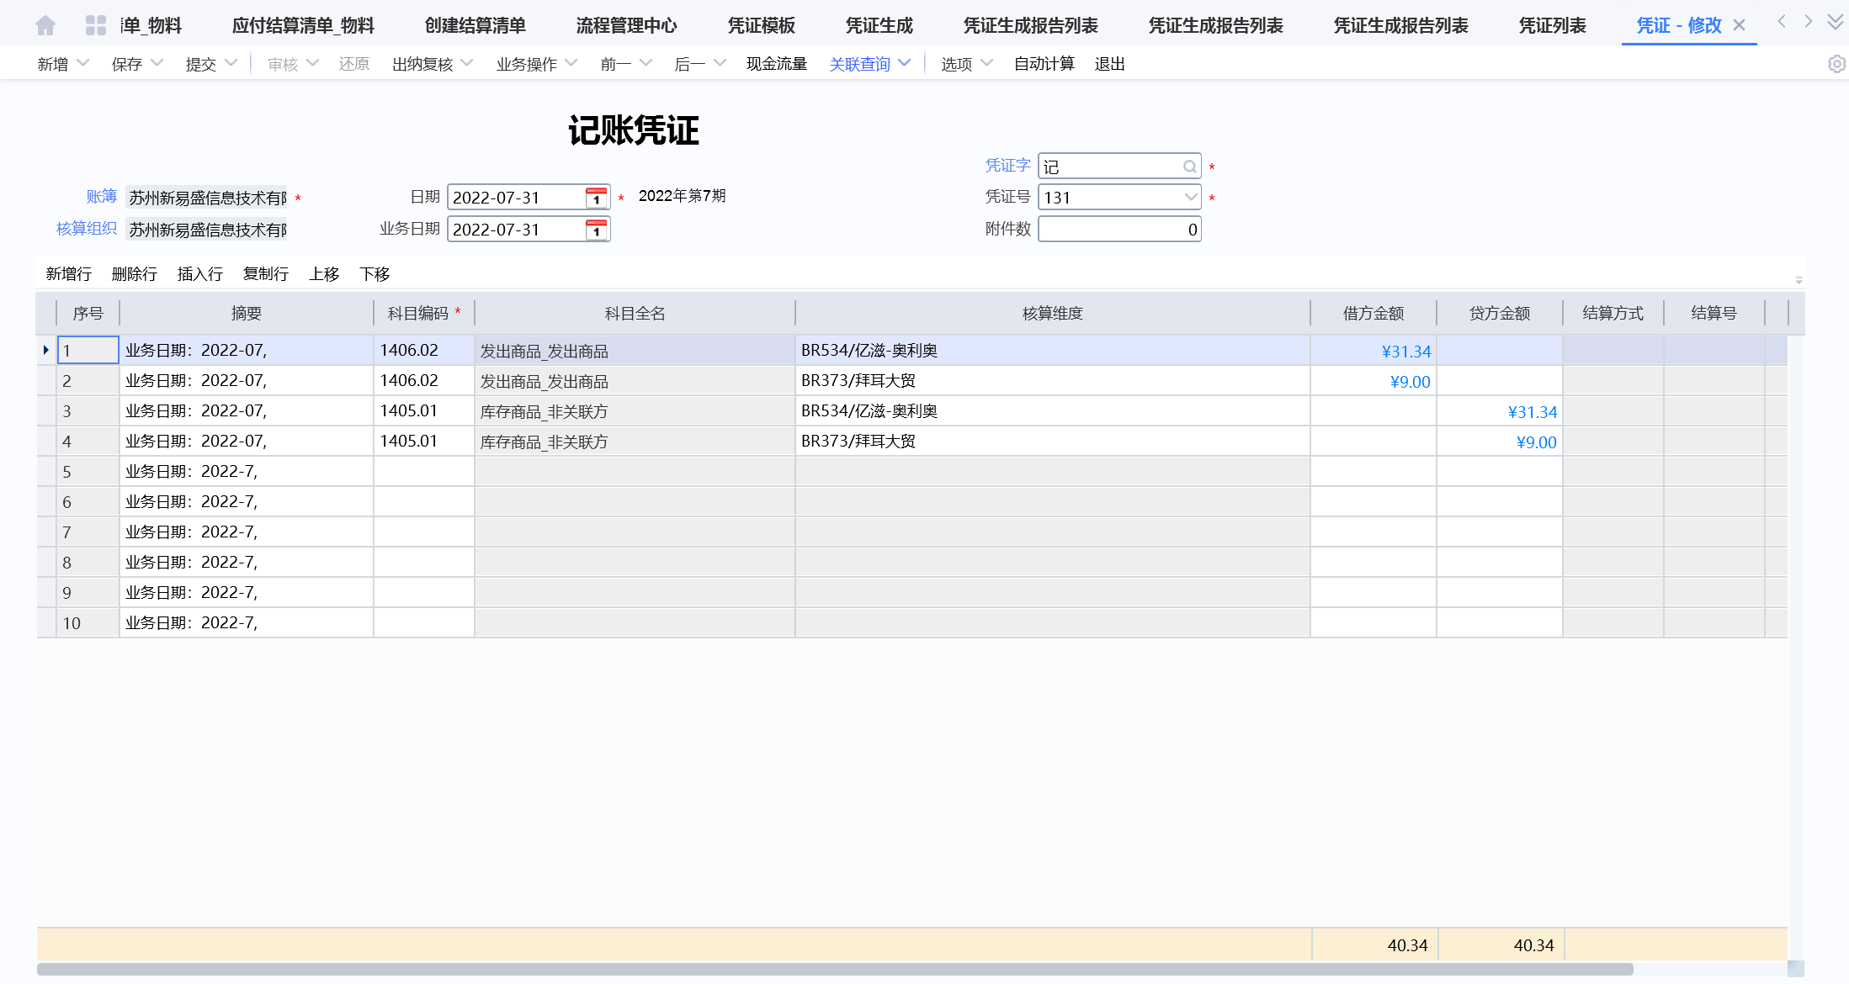Open settings gear at toolbar right
Screen dimensions: 1849x984
(1836, 64)
